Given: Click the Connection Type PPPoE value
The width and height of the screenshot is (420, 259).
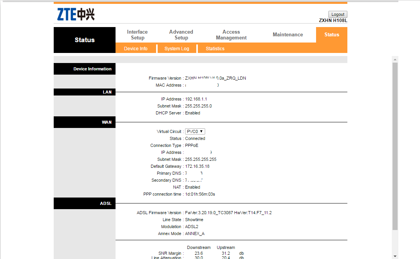Looking at the screenshot, I should point(192,145).
